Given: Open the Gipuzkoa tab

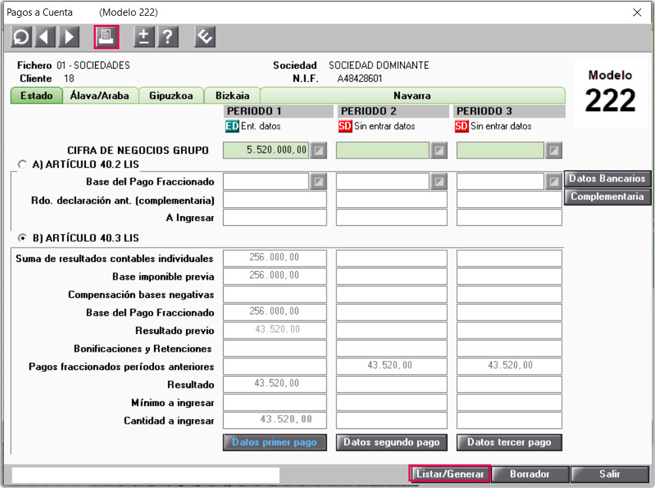Looking at the screenshot, I should coord(171,96).
